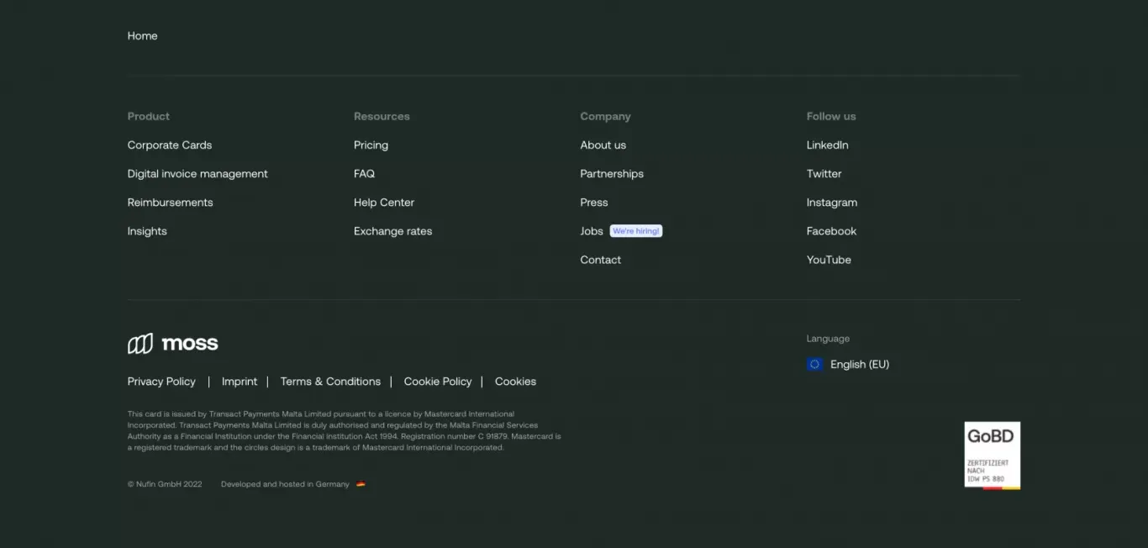The width and height of the screenshot is (1148, 548).
Task: Visit the Help Center
Action: (x=384, y=203)
